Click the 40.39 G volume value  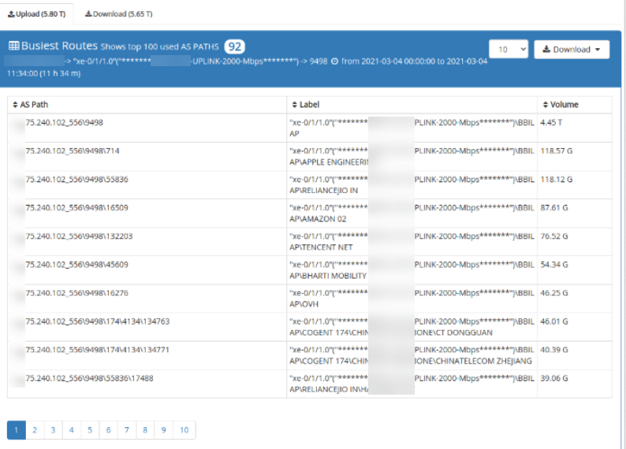click(x=554, y=350)
